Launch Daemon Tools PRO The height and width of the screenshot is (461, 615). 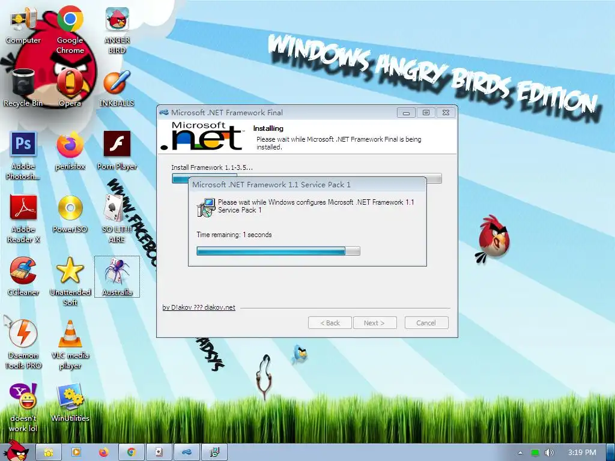[23, 345]
